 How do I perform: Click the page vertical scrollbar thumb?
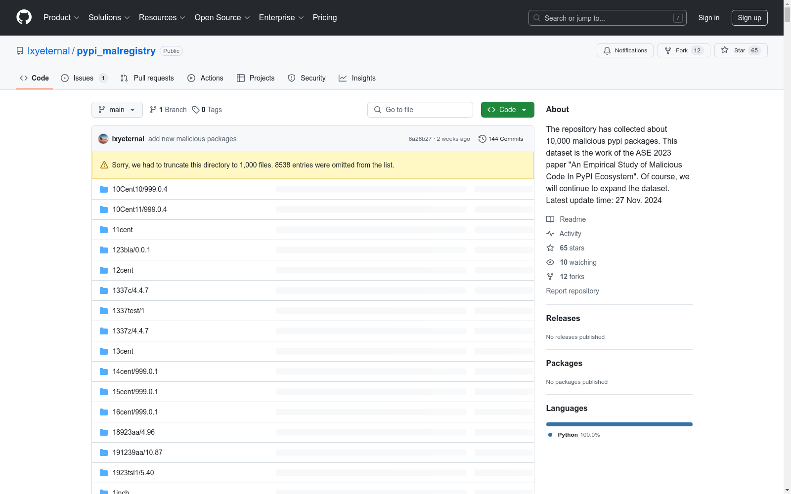(x=787, y=14)
